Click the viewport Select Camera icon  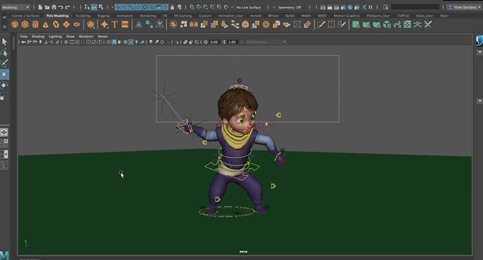click(24, 42)
